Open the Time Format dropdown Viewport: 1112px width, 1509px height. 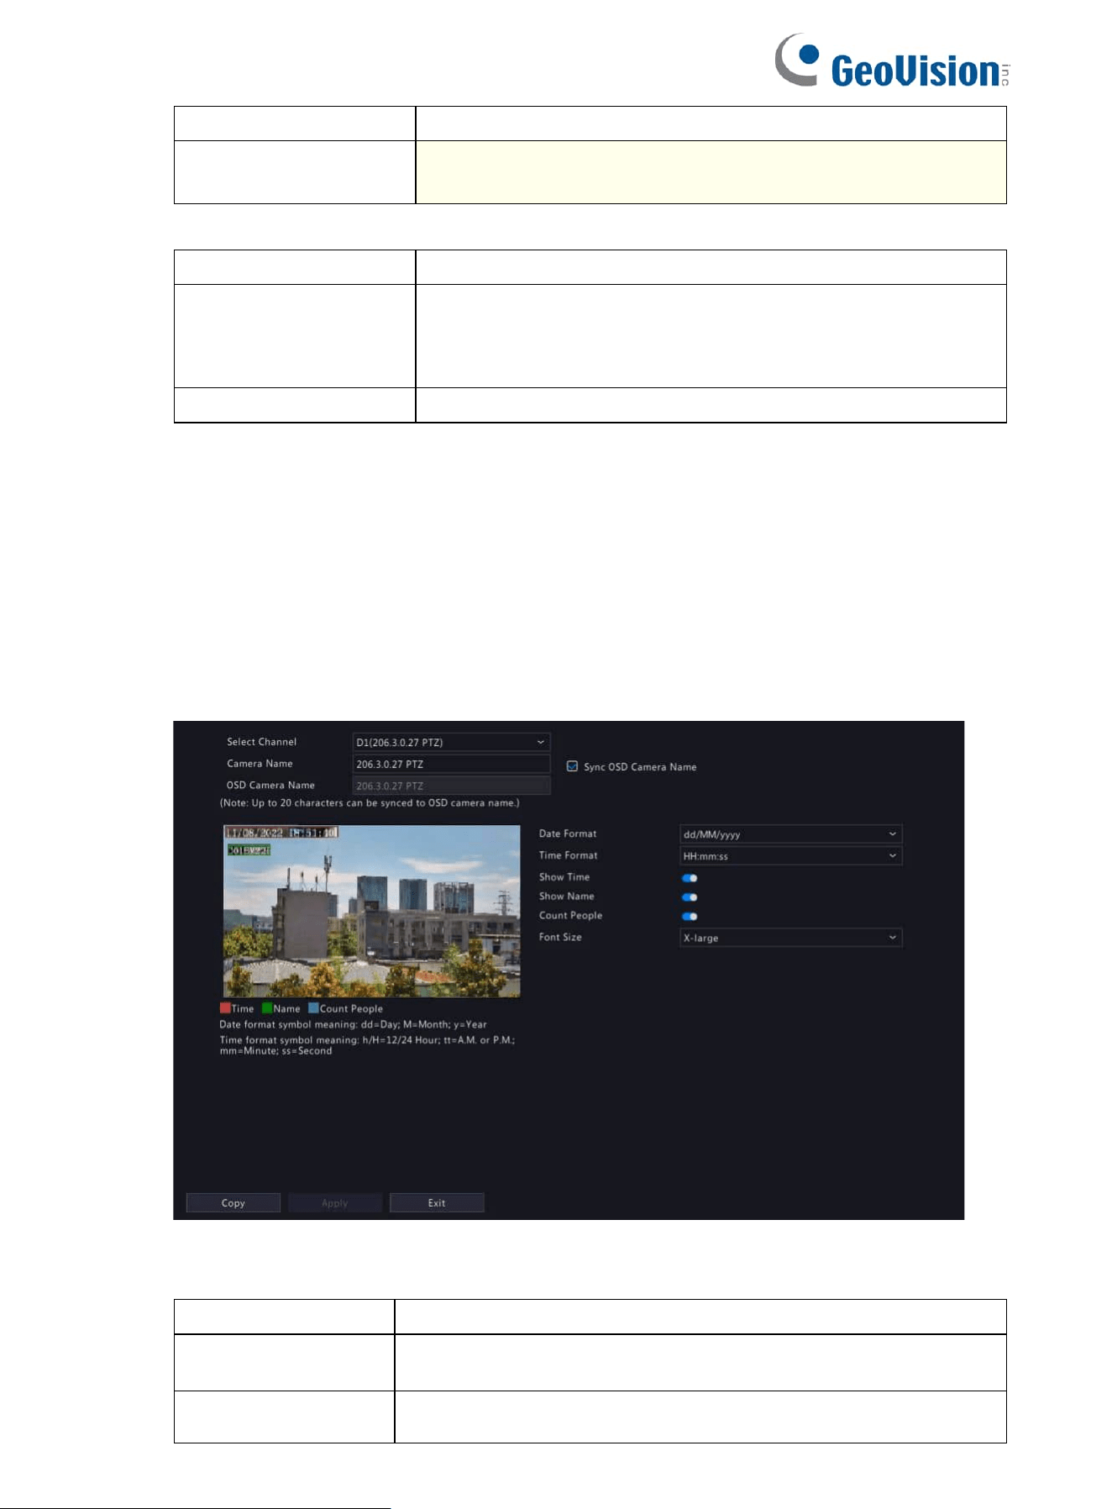tap(790, 856)
